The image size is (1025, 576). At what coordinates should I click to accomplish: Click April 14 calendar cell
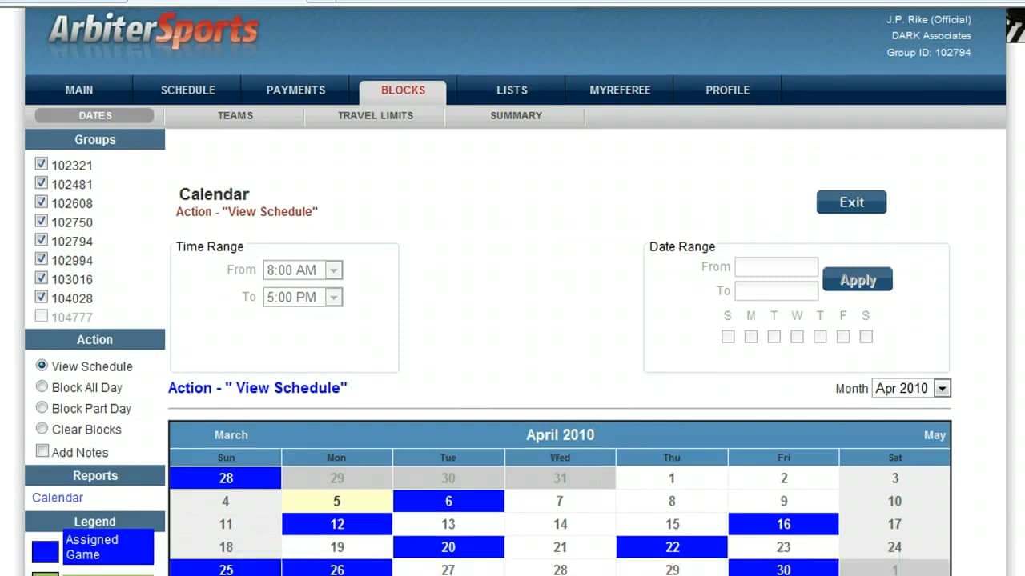coord(560,525)
